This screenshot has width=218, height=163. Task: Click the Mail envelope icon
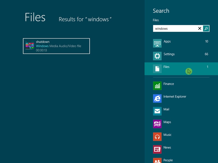(x=157, y=111)
